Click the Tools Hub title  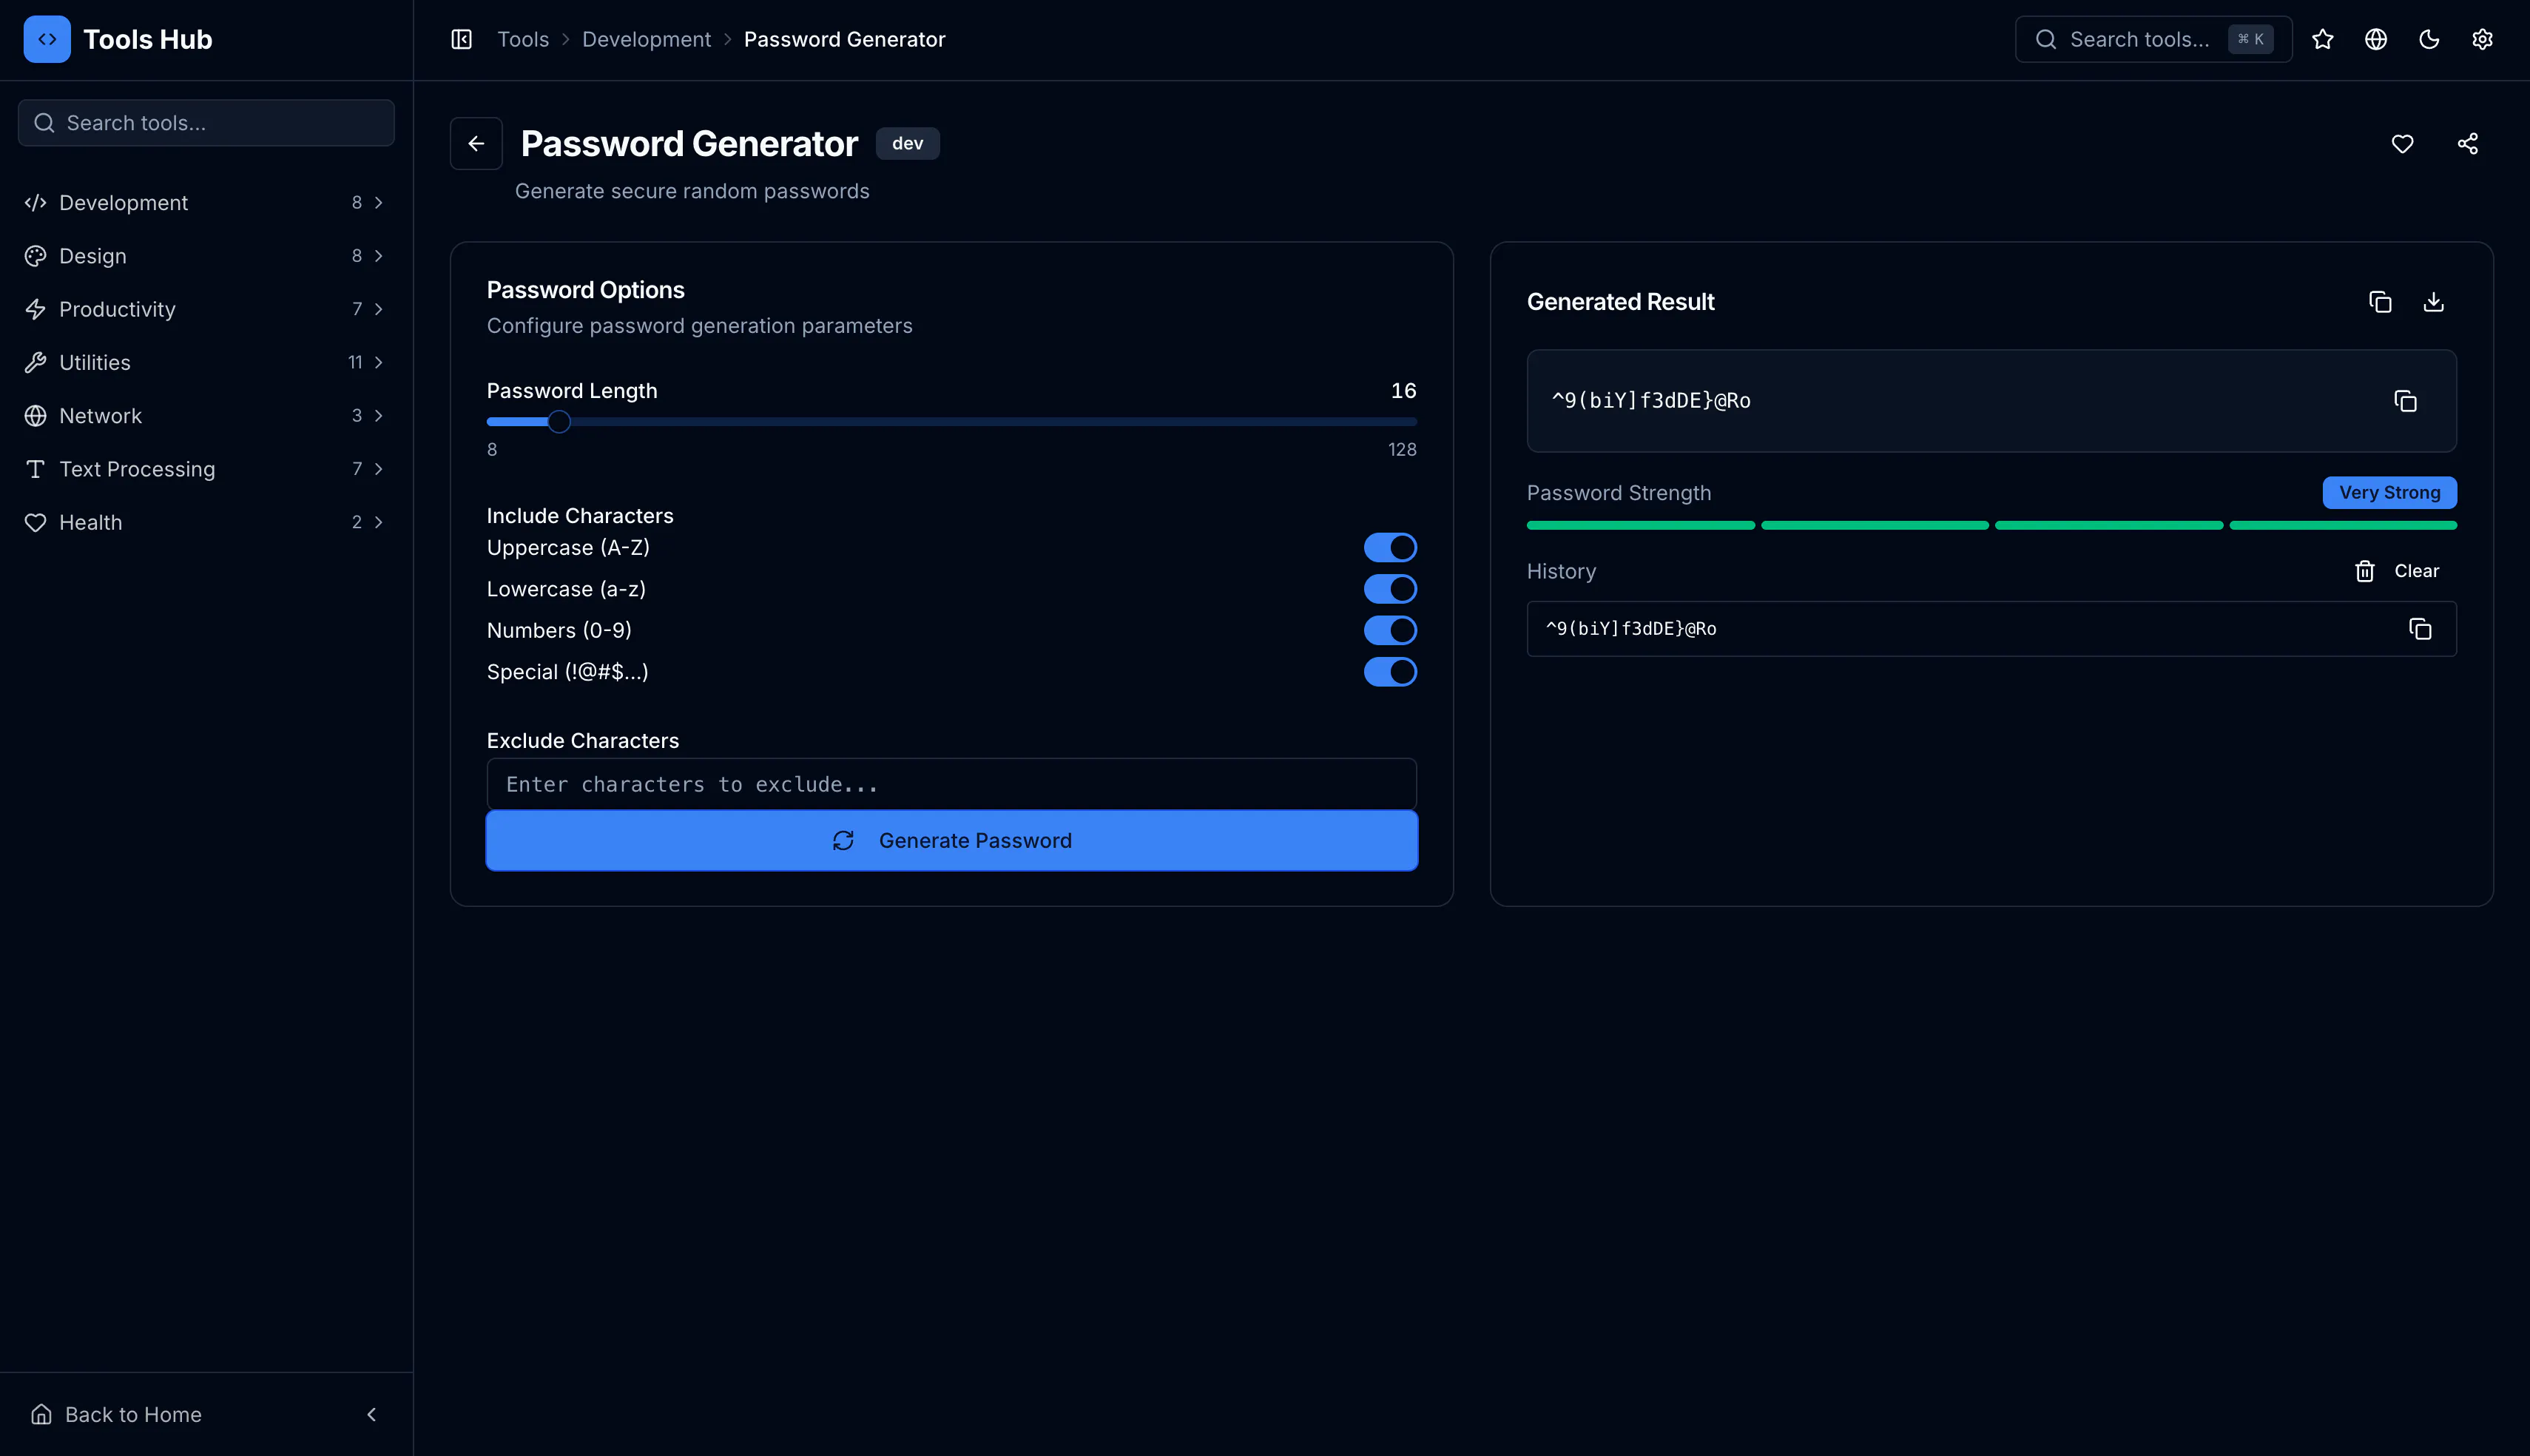point(148,40)
